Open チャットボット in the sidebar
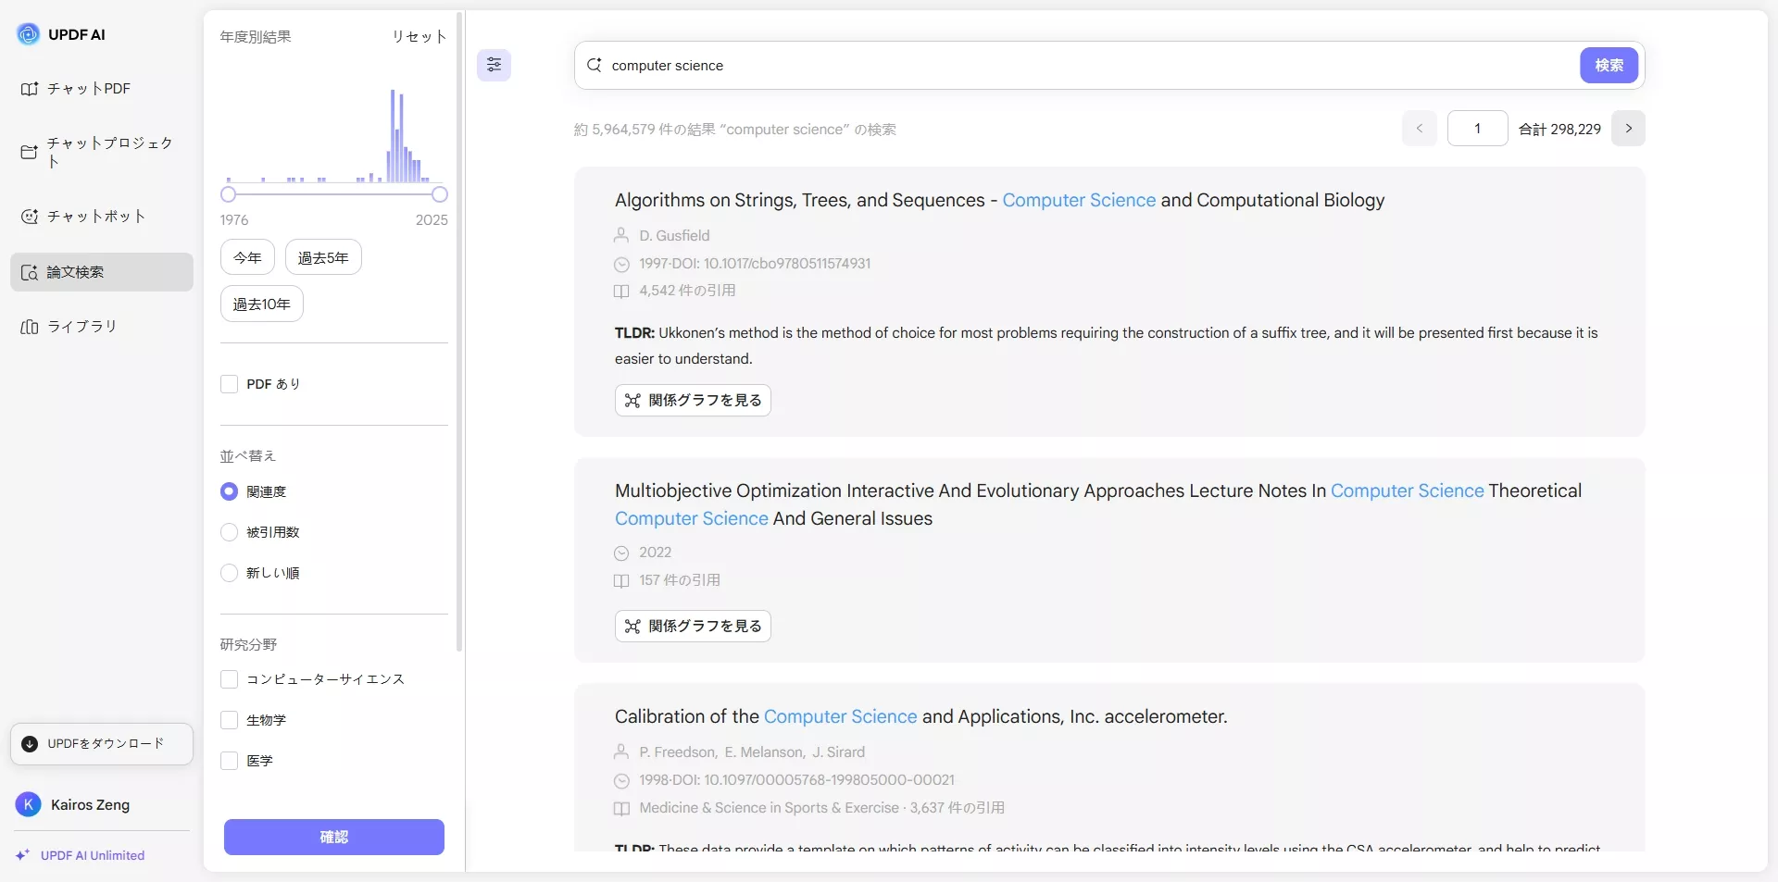1778x882 pixels. 102,217
